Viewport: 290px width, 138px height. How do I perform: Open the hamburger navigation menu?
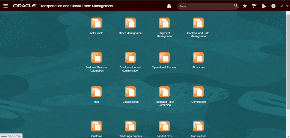pyautogui.click(x=5, y=6)
